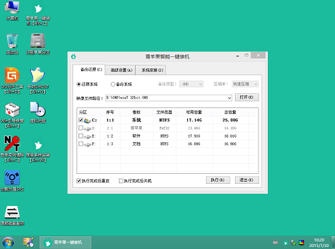Open the 回收站 recycle bin icon
The image size is (335, 249).
(12, 44)
